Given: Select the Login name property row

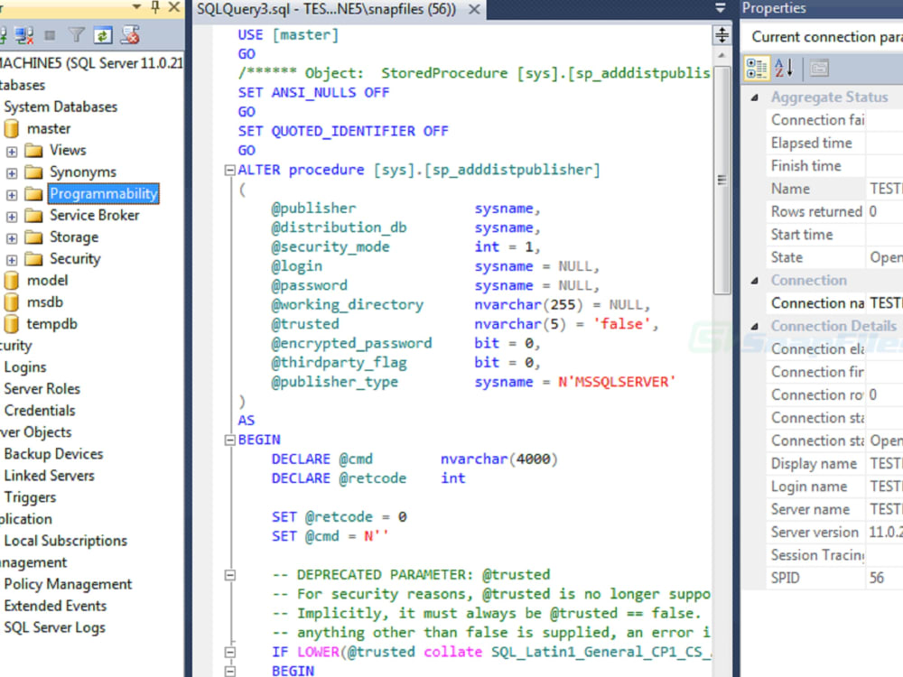Looking at the screenshot, I should (x=835, y=487).
